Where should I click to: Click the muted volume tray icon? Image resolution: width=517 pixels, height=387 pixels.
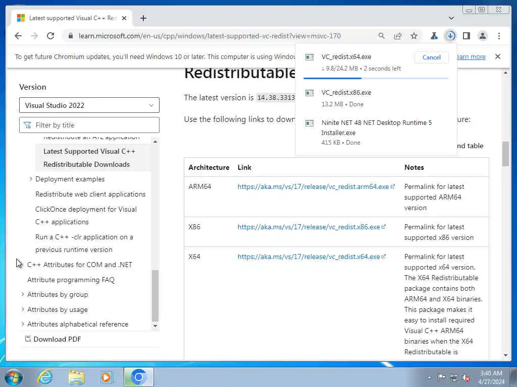point(466,377)
